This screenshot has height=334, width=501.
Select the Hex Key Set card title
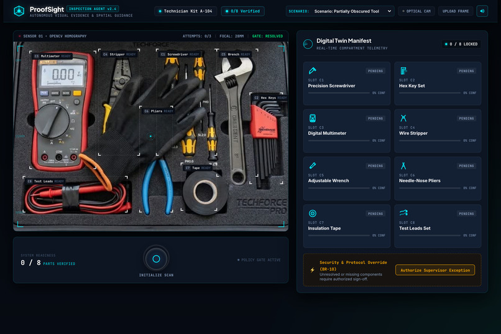(412, 86)
